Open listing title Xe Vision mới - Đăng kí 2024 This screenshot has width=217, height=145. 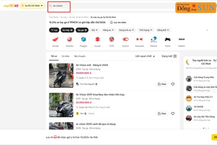[x=92, y=65]
